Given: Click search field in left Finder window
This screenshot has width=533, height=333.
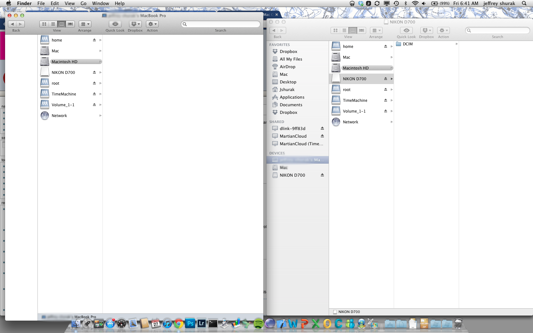Looking at the screenshot, I should tap(221, 24).
